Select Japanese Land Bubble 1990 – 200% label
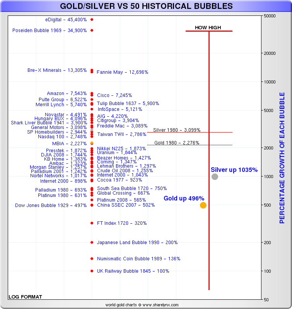292x309 pixels. pos(137,243)
